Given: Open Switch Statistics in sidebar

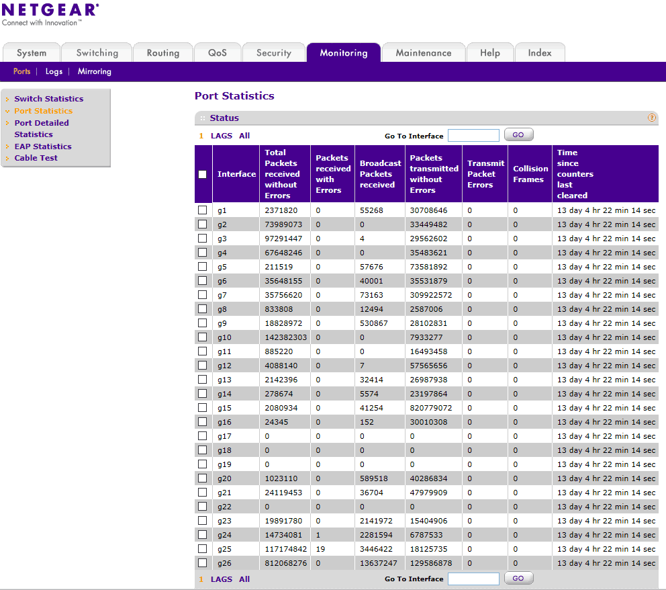Looking at the screenshot, I should [49, 99].
